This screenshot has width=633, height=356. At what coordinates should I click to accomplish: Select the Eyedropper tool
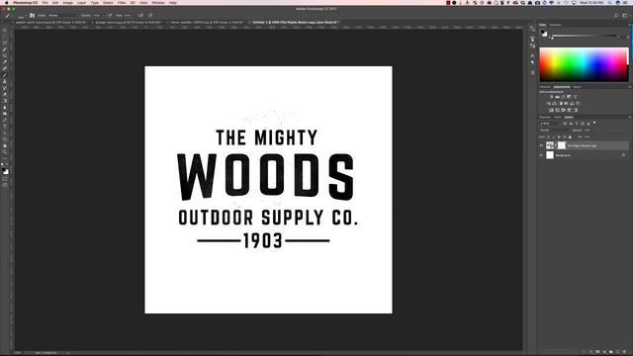(5, 62)
